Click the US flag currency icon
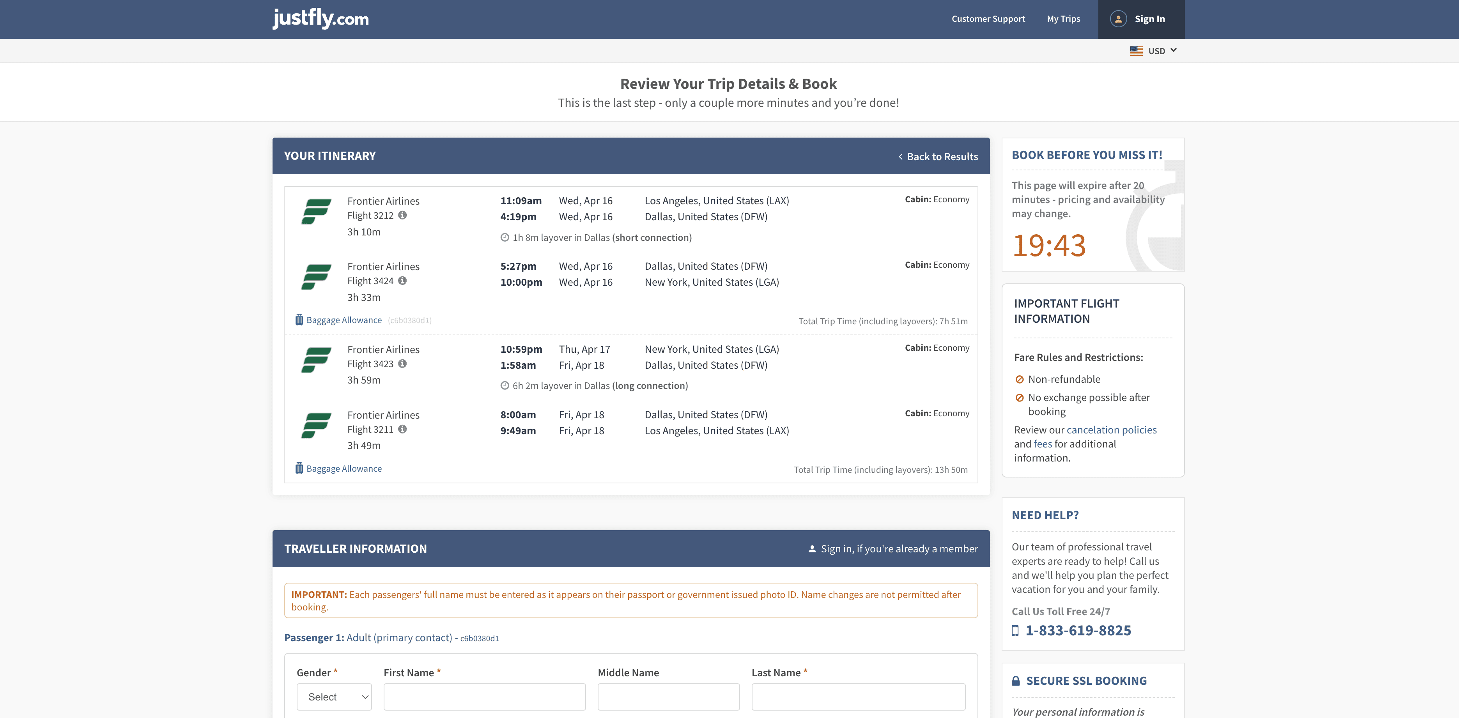Image resolution: width=1459 pixels, height=718 pixels. tap(1136, 51)
